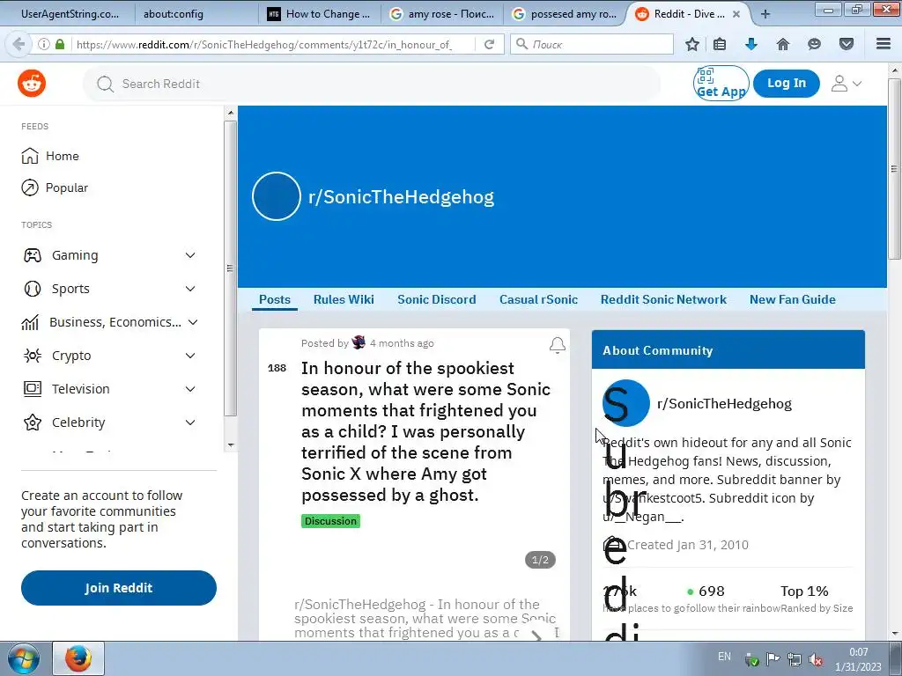Expand the Business, Economics topic chevron
The height and width of the screenshot is (676, 902).
[193, 322]
